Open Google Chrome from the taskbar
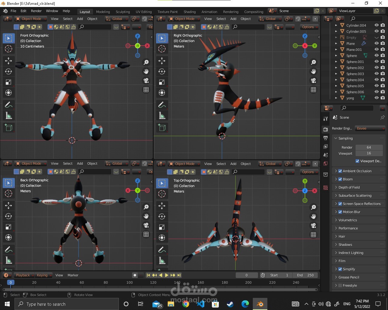This screenshot has height=310, width=388. click(186, 304)
